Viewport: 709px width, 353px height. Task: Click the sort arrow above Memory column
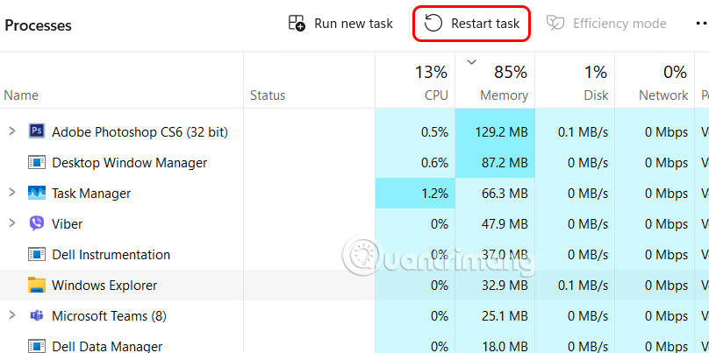(x=471, y=62)
